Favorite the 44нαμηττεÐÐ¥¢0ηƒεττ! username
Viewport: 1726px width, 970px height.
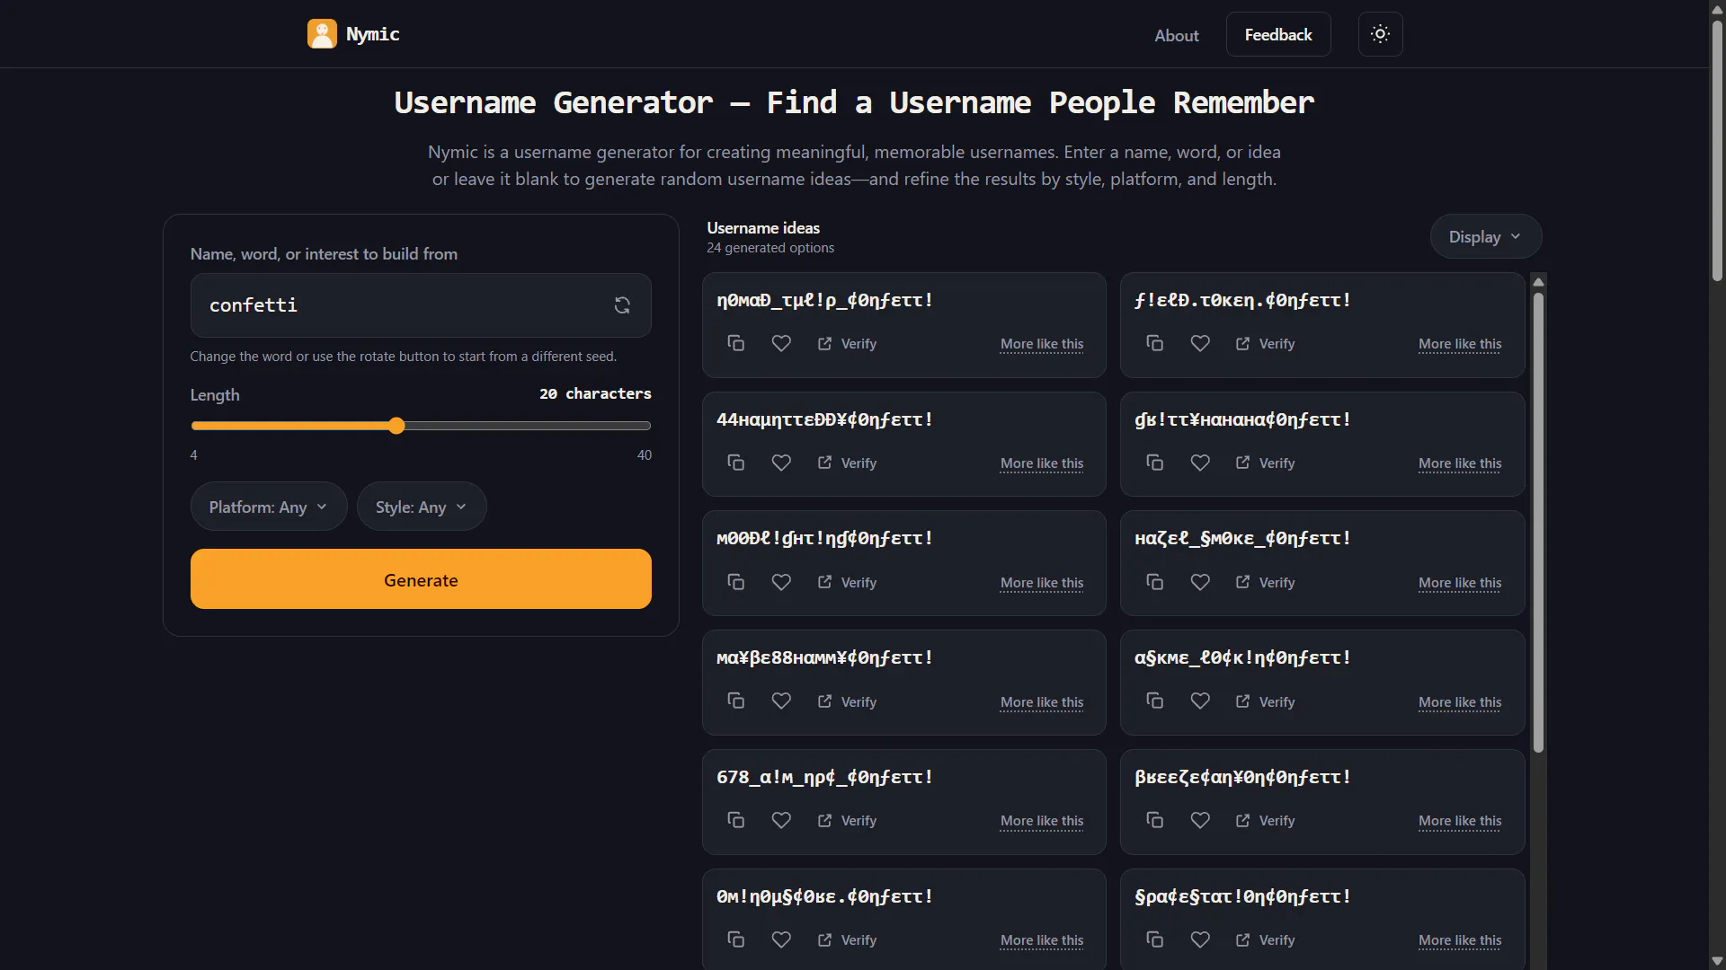tap(781, 463)
